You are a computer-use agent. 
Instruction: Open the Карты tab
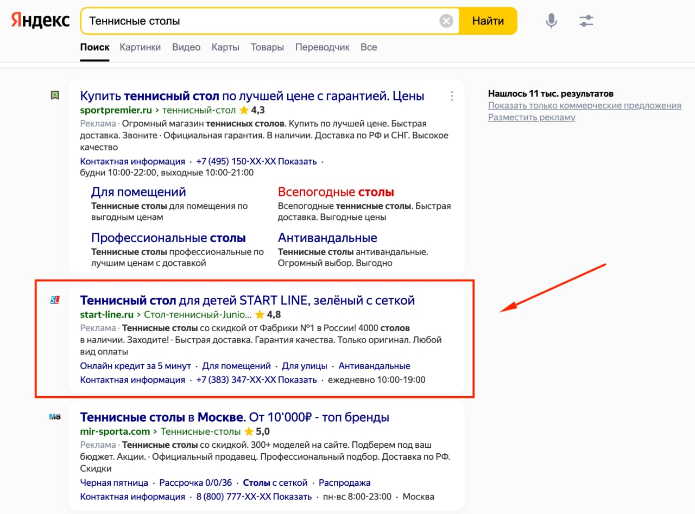coord(225,47)
